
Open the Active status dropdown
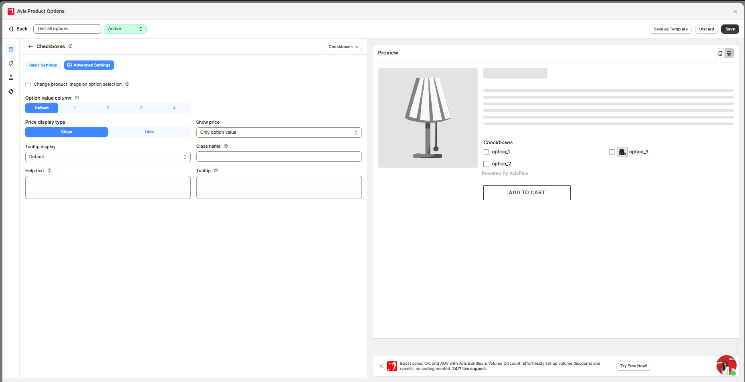pos(125,29)
